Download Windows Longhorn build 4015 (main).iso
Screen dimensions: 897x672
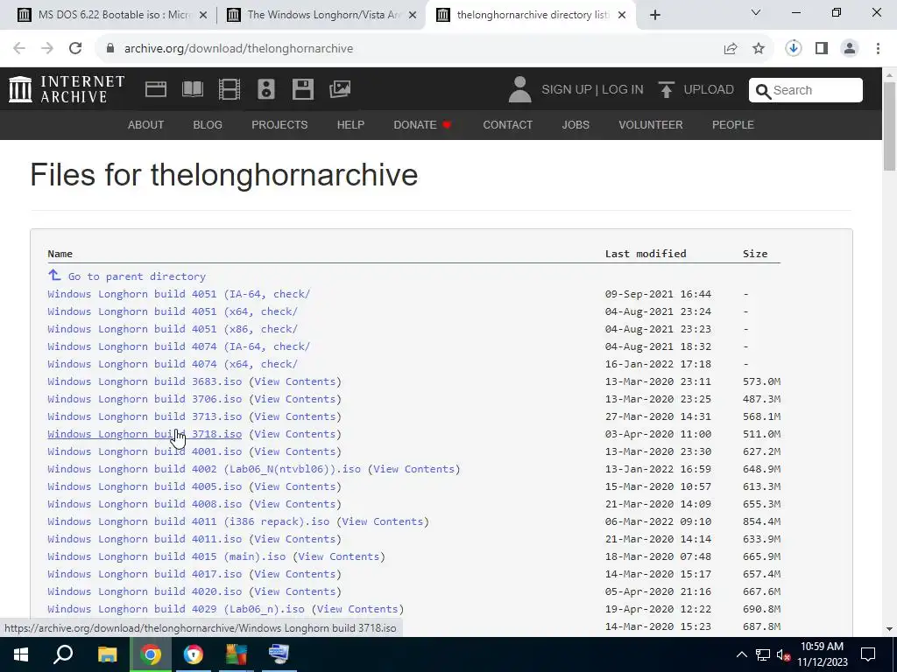pyautogui.click(x=166, y=556)
